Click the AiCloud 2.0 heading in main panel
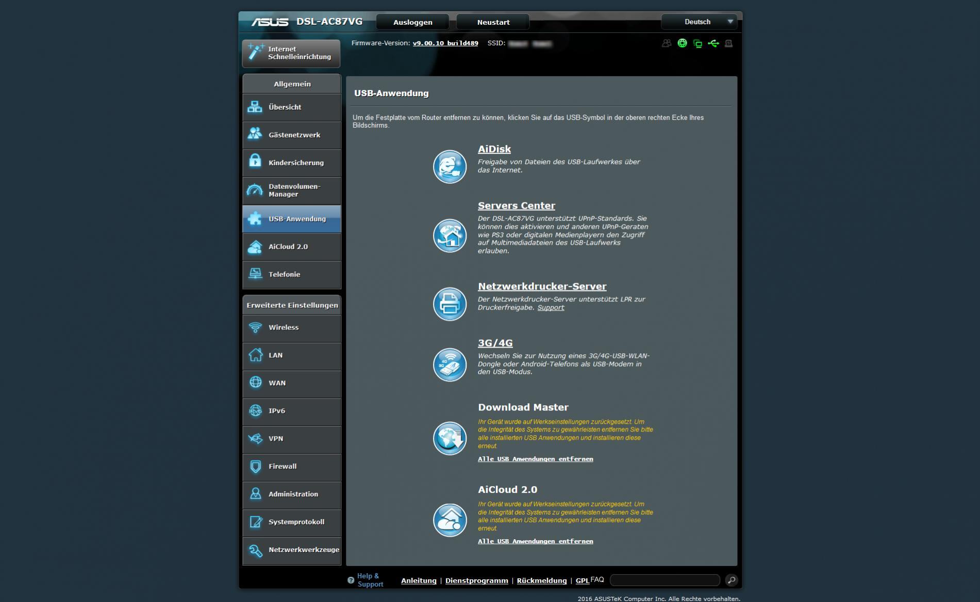Viewport: 980px width, 602px height. [507, 490]
